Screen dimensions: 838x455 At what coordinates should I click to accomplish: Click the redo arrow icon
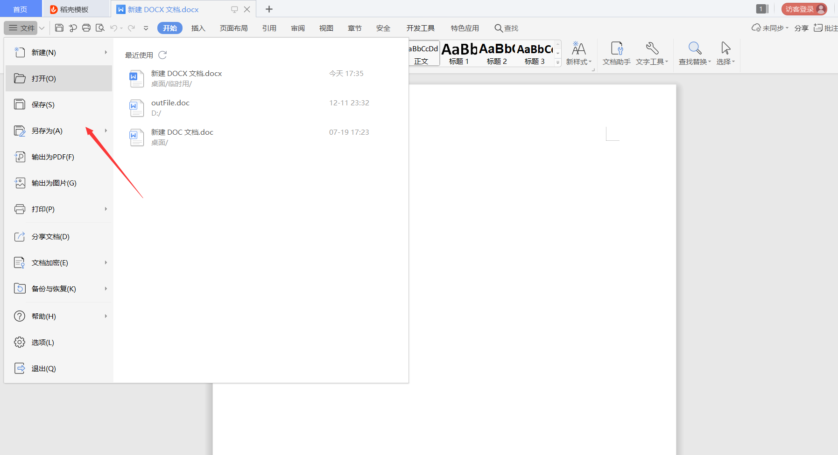coord(132,28)
